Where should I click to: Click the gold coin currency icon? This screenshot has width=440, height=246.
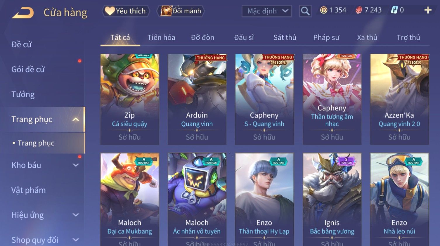[x=323, y=10]
